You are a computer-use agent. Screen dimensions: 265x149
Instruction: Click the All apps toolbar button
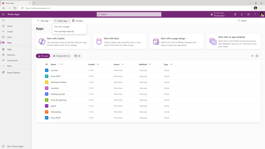[x=77, y=21]
